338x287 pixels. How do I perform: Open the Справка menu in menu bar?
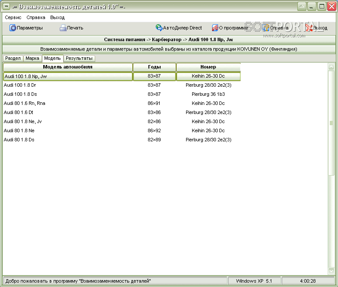[36, 17]
